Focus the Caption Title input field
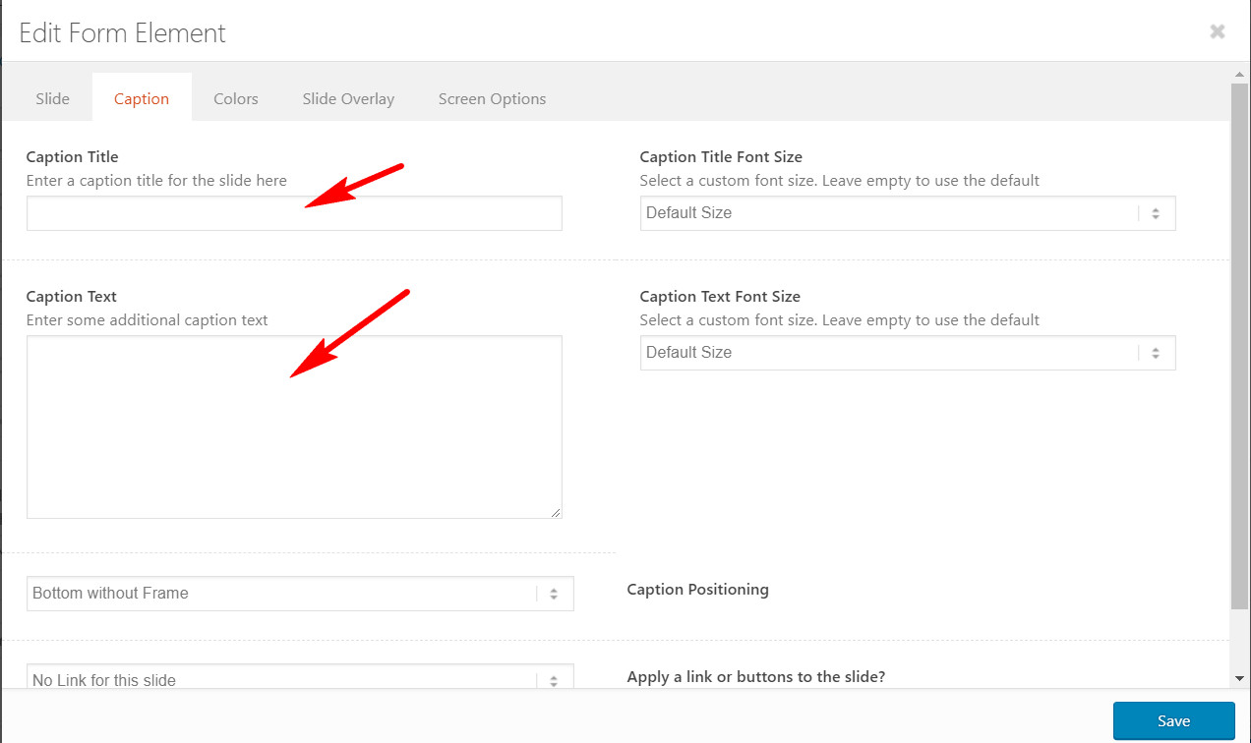This screenshot has height=743, width=1251. 294,213
